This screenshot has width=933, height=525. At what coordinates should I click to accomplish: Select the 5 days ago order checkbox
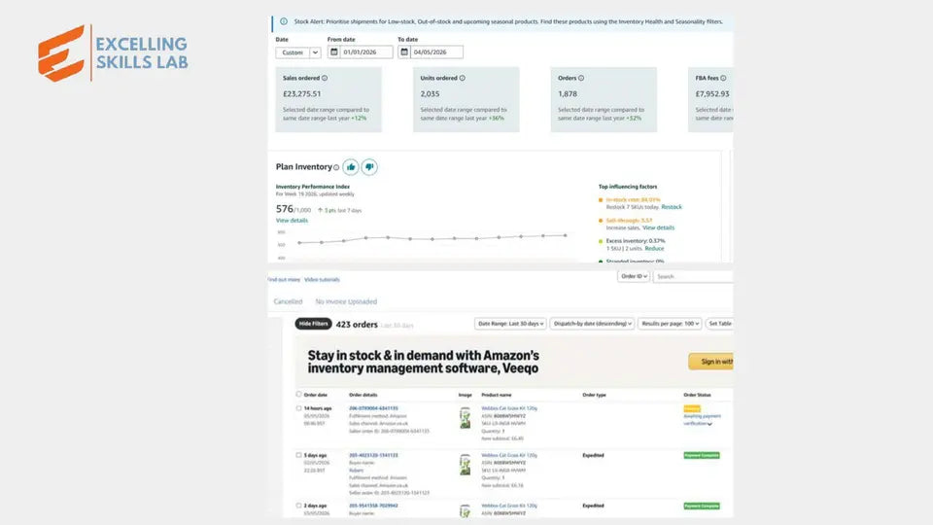(x=298, y=455)
